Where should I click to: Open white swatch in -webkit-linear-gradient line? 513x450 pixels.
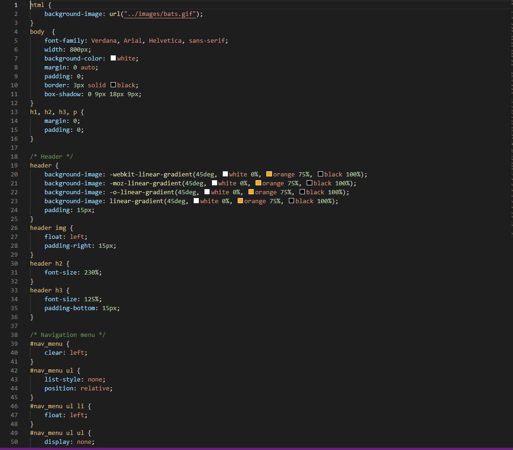(225, 174)
